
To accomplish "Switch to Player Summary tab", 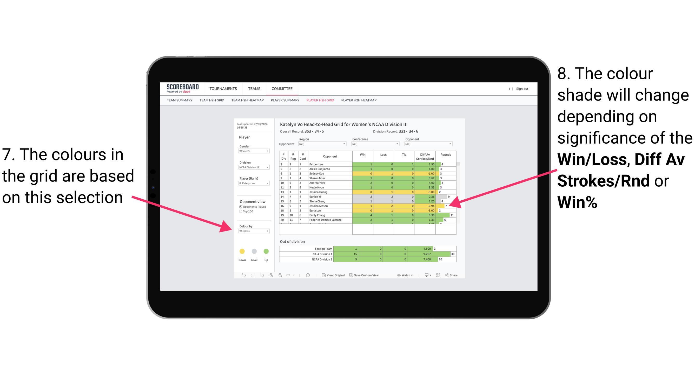I will [284, 102].
